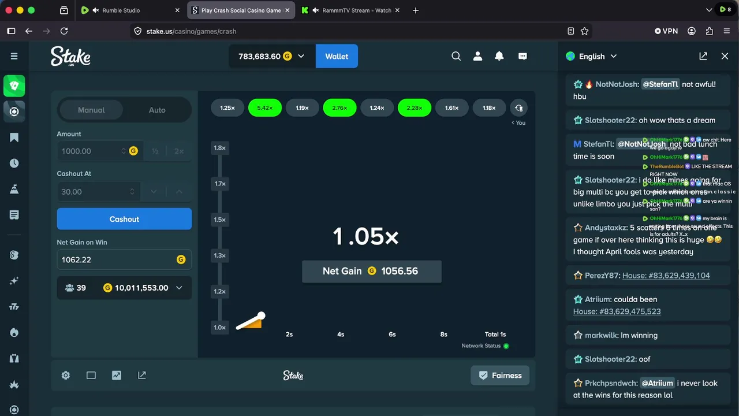Halve the bet amount with ½
Screen dimensions: 739x416
click(155, 151)
